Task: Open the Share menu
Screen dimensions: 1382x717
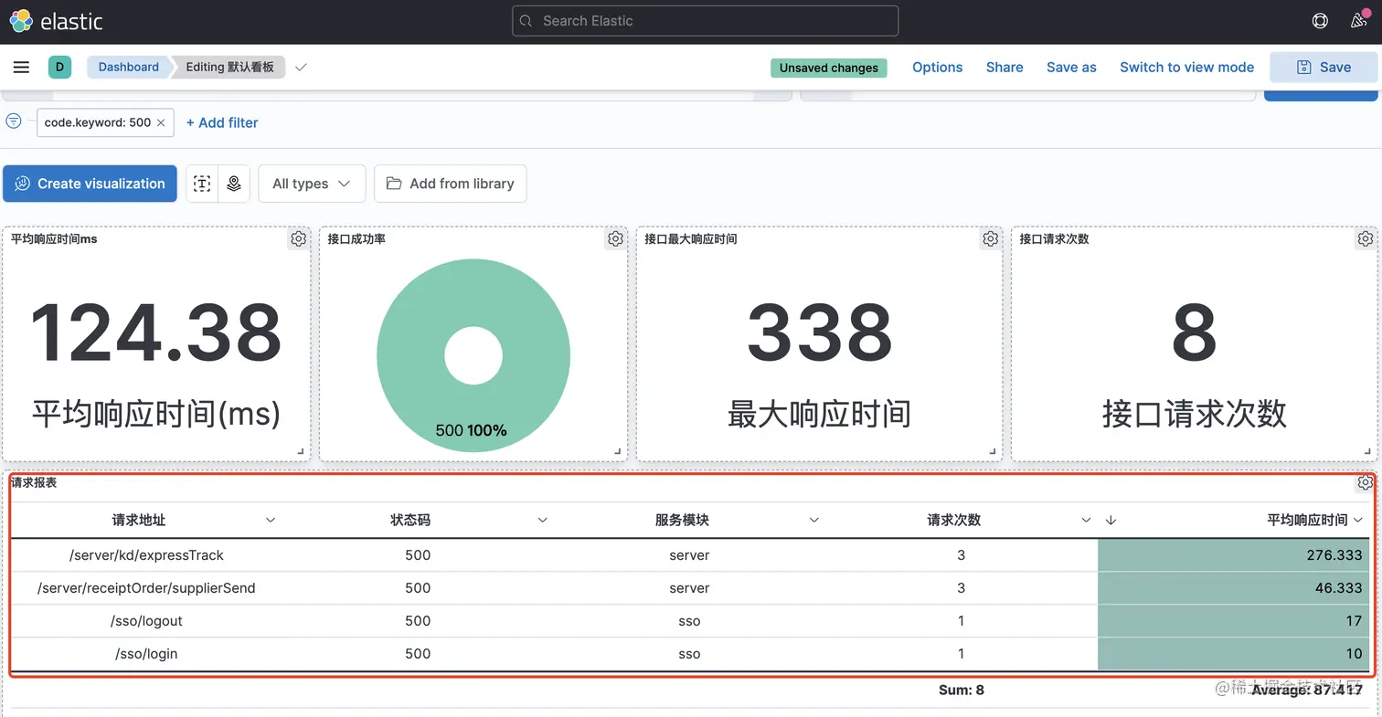Action: pyautogui.click(x=1005, y=67)
